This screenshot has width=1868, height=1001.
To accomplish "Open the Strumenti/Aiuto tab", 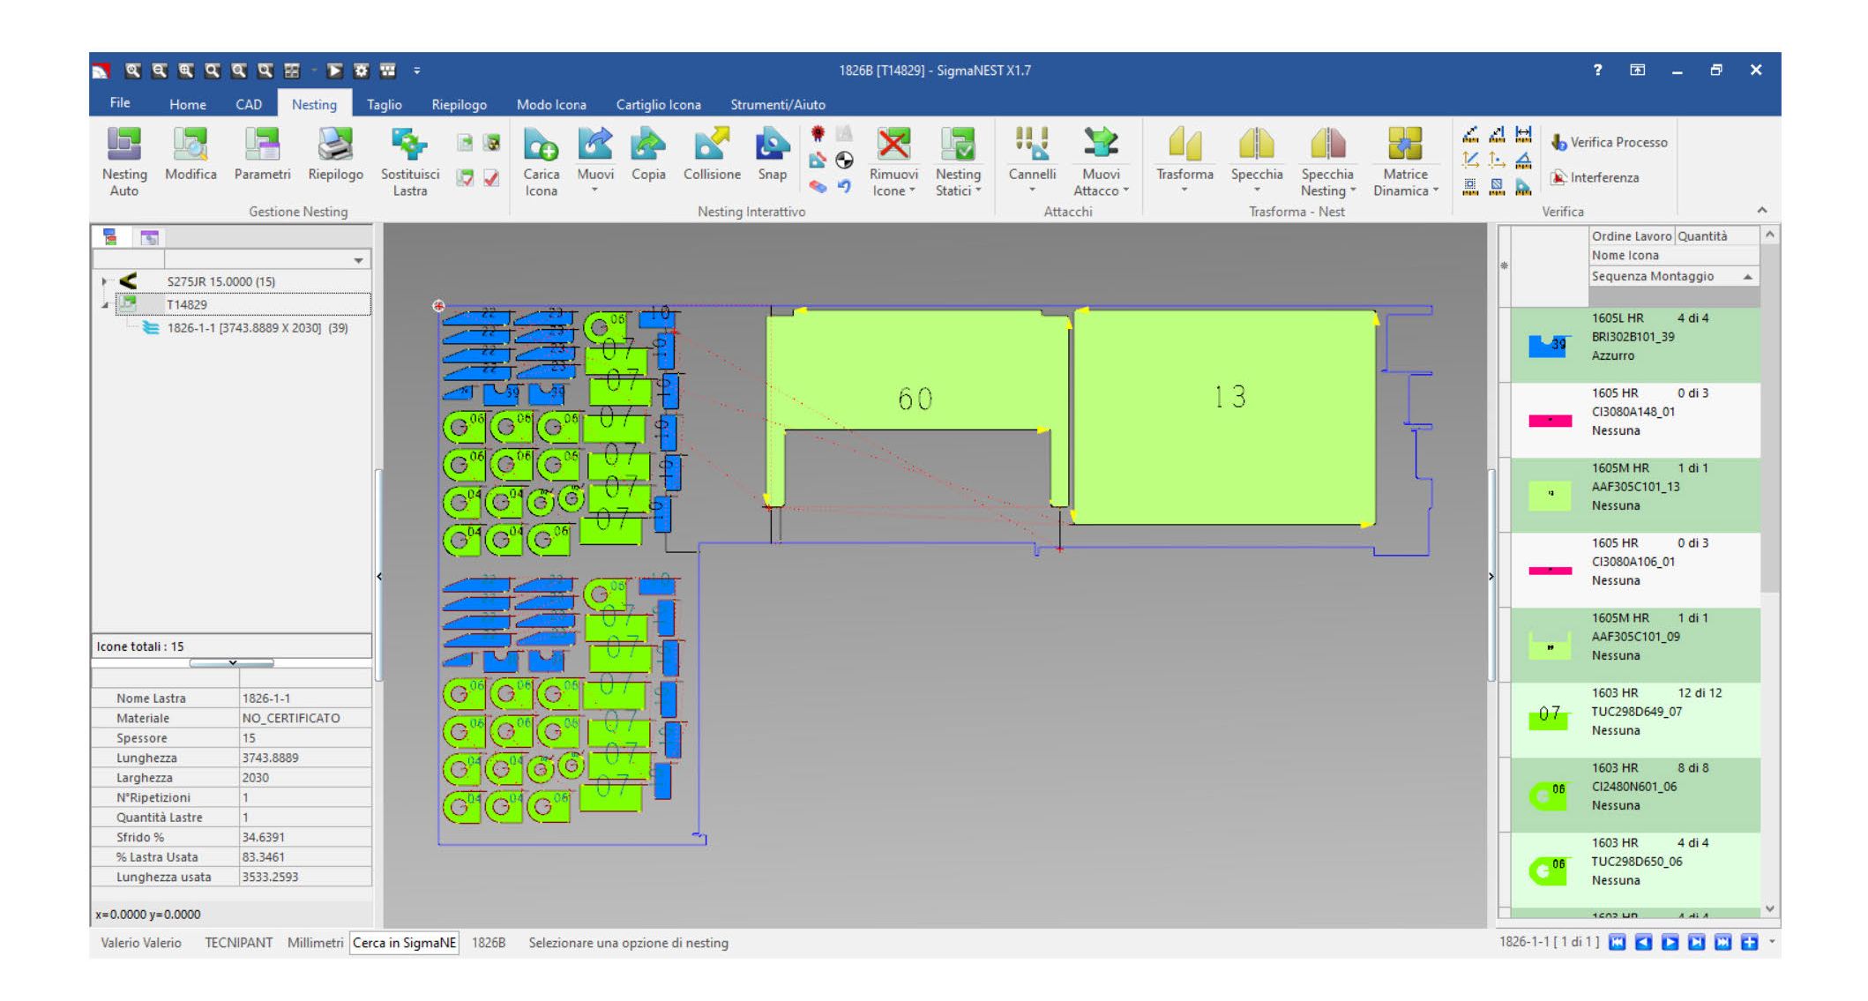I will [778, 104].
